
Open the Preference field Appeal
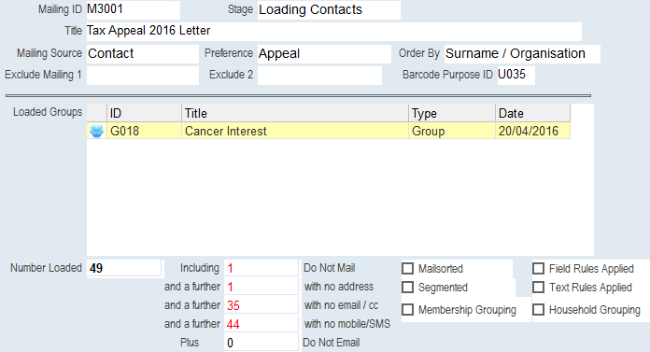(324, 54)
